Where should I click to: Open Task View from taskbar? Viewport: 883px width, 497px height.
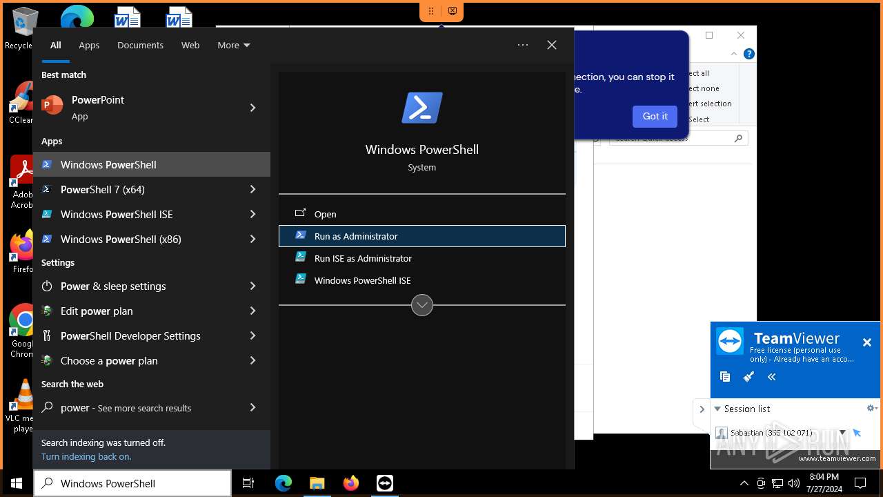(248, 483)
